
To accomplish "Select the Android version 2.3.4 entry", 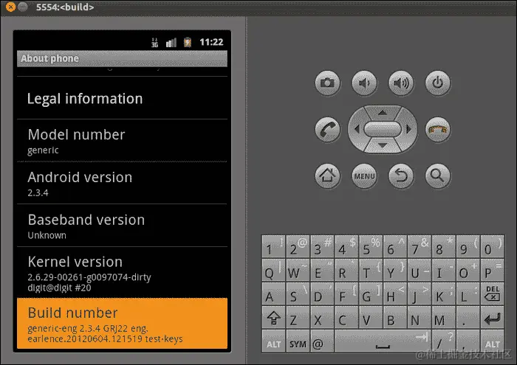I will pos(122,183).
